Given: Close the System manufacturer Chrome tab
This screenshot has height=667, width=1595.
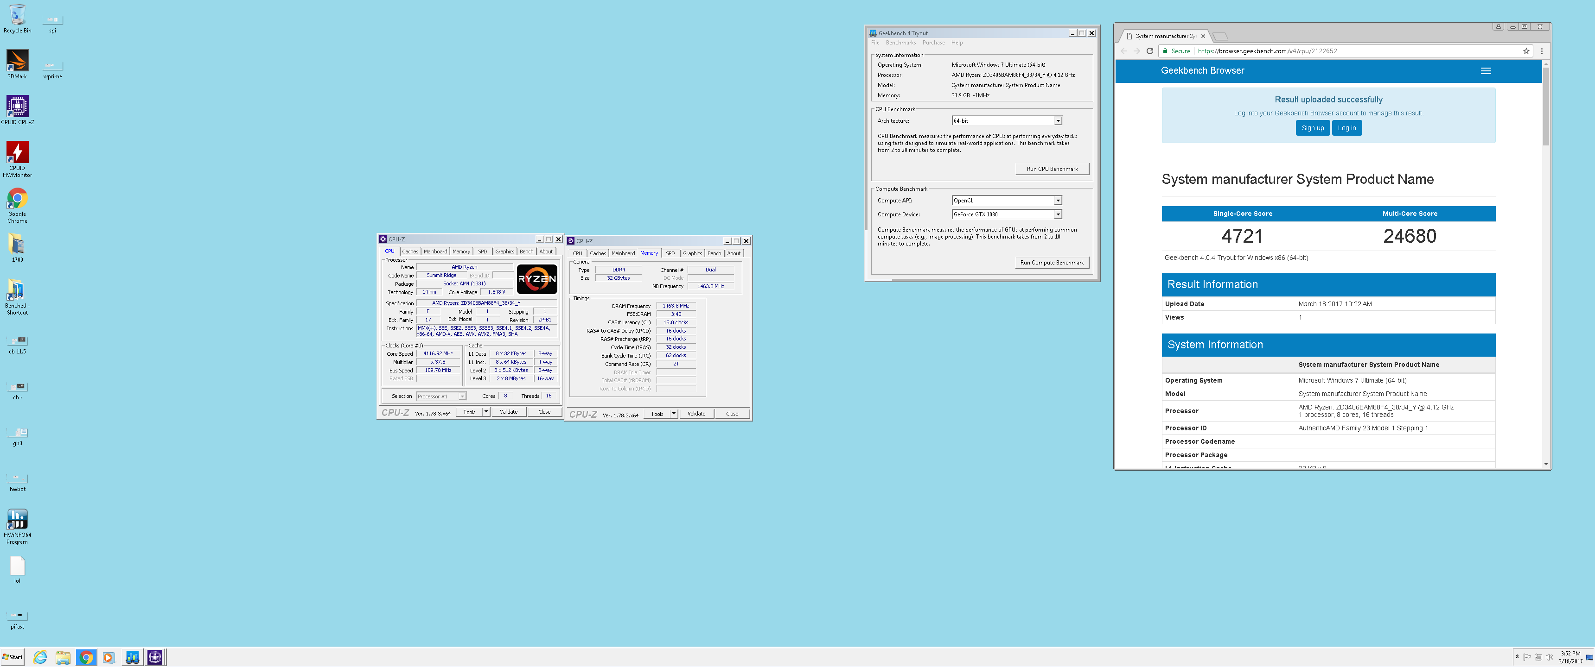Looking at the screenshot, I should [x=1203, y=36].
